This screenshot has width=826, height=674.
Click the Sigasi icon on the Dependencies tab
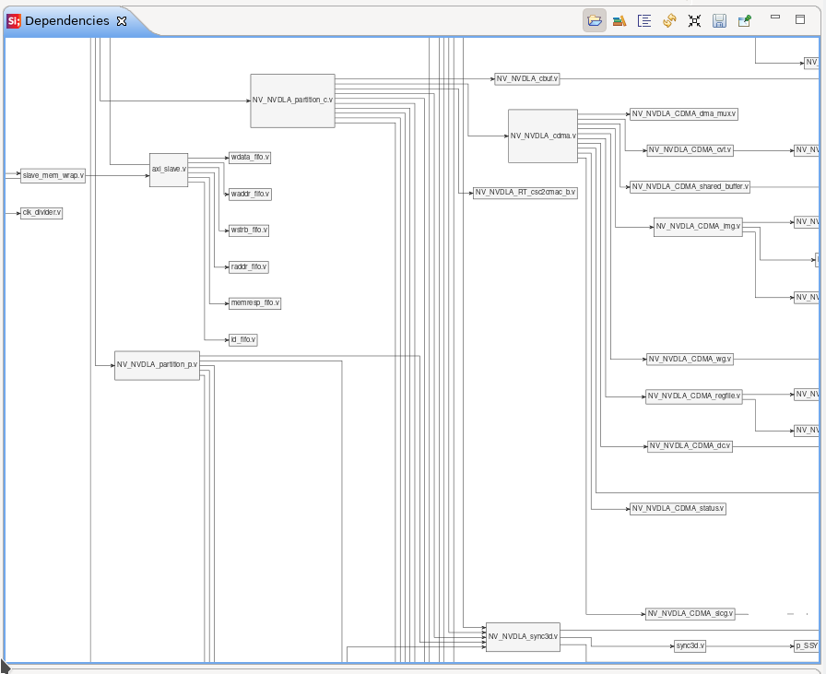[12, 19]
